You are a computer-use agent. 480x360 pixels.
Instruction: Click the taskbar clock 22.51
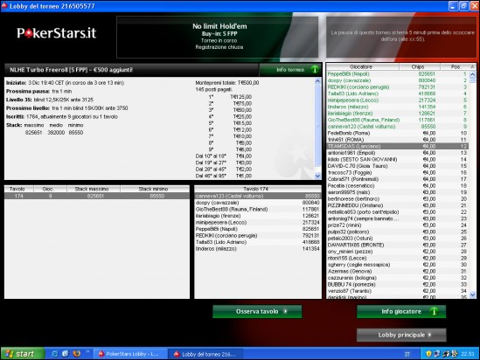coord(468,354)
